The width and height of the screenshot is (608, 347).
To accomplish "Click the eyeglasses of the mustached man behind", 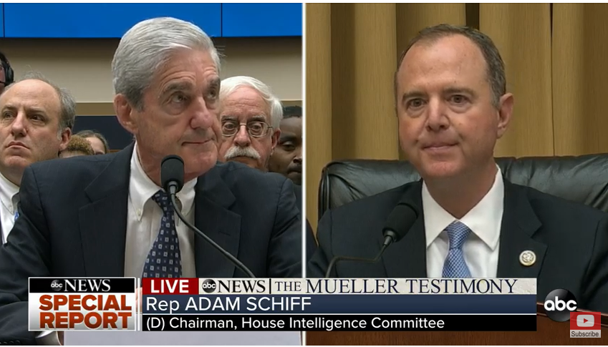I will [246, 128].
